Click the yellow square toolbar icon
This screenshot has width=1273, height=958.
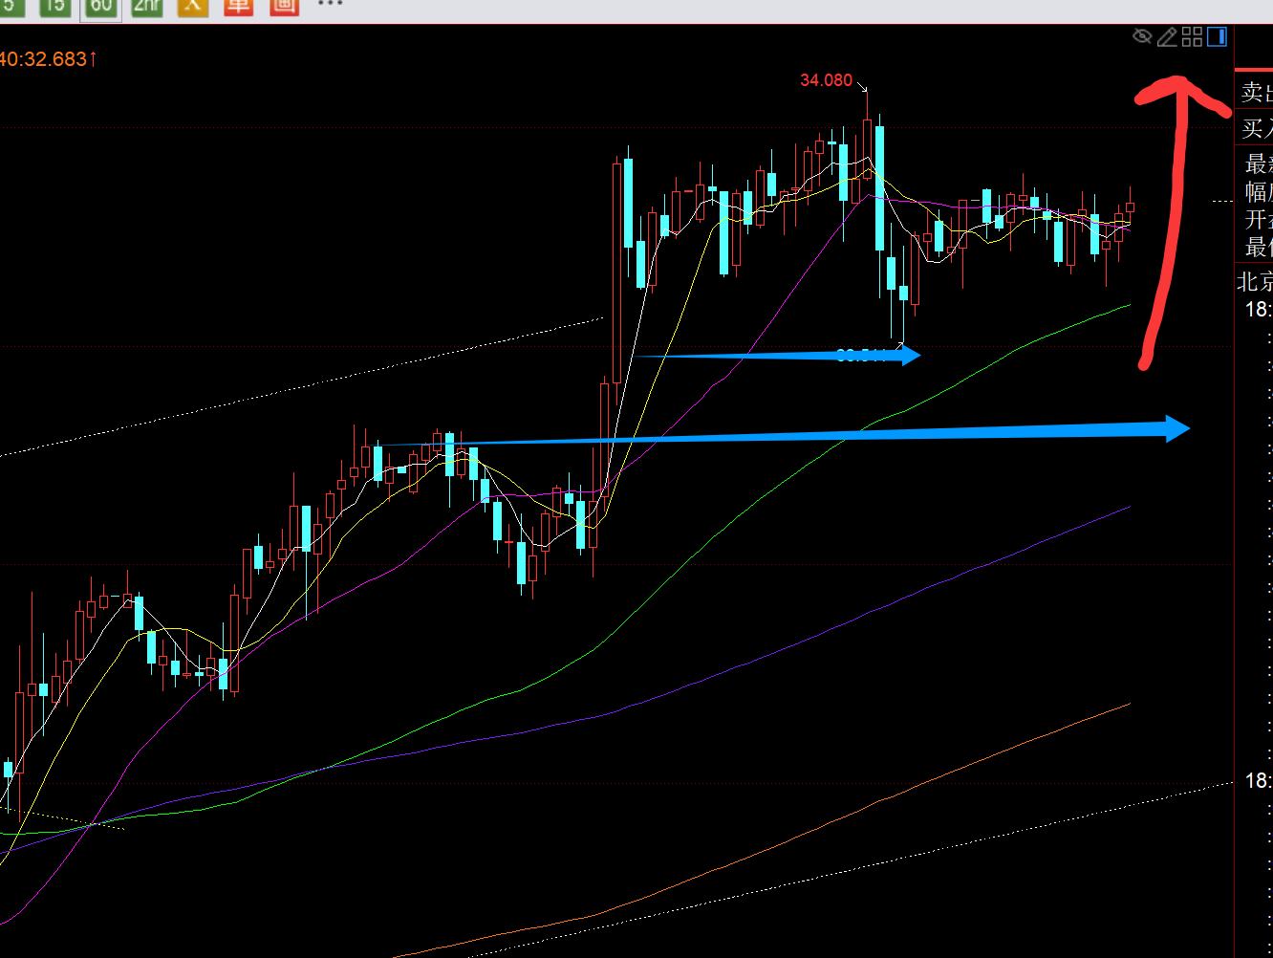(x=193, y=6)
